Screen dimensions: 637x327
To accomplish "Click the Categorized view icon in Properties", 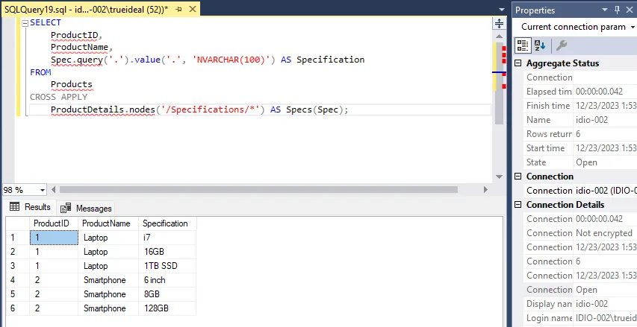I will click(x=523, y=45).
